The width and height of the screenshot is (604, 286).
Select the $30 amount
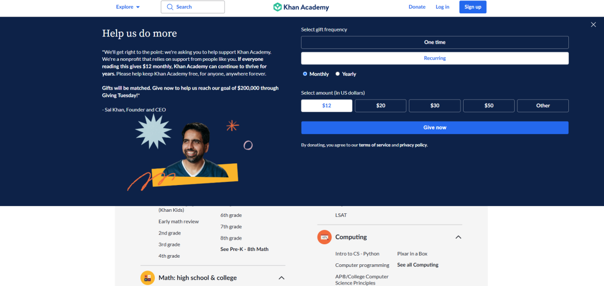coord(435,106)
